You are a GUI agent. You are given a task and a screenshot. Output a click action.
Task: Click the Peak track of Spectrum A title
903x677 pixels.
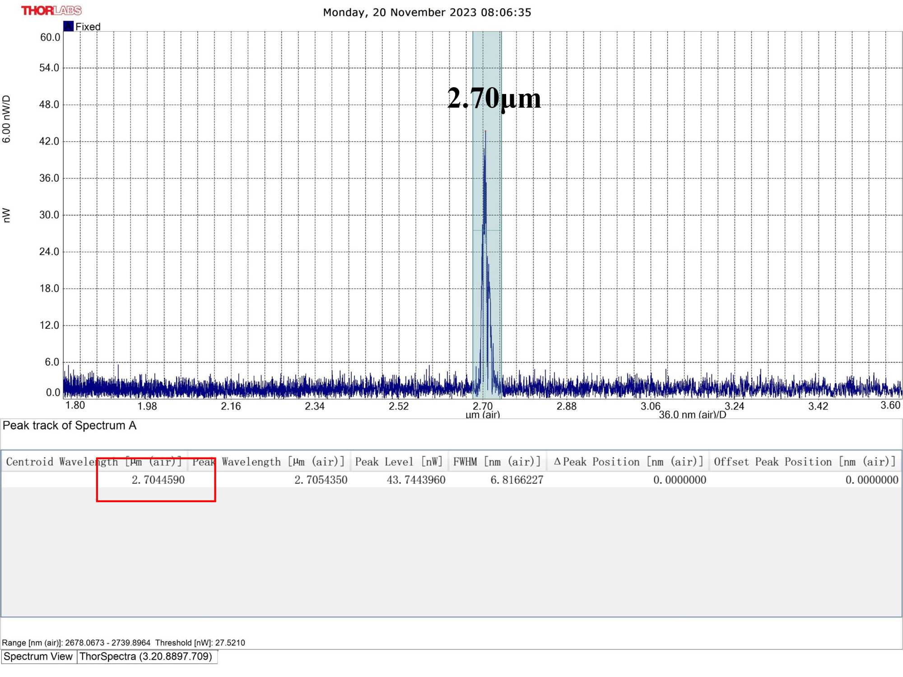click(x=69, y=425)
